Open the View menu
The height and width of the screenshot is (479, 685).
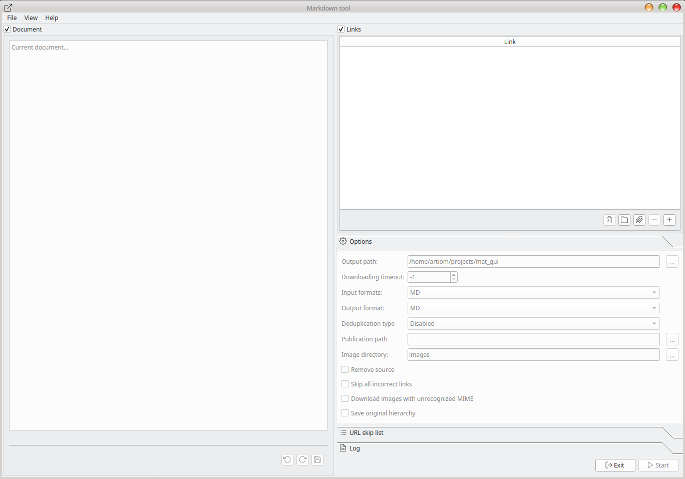click(31, 18)
